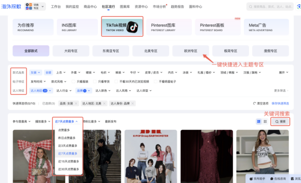Open the 女装 category dropdown

pos(35,72)
